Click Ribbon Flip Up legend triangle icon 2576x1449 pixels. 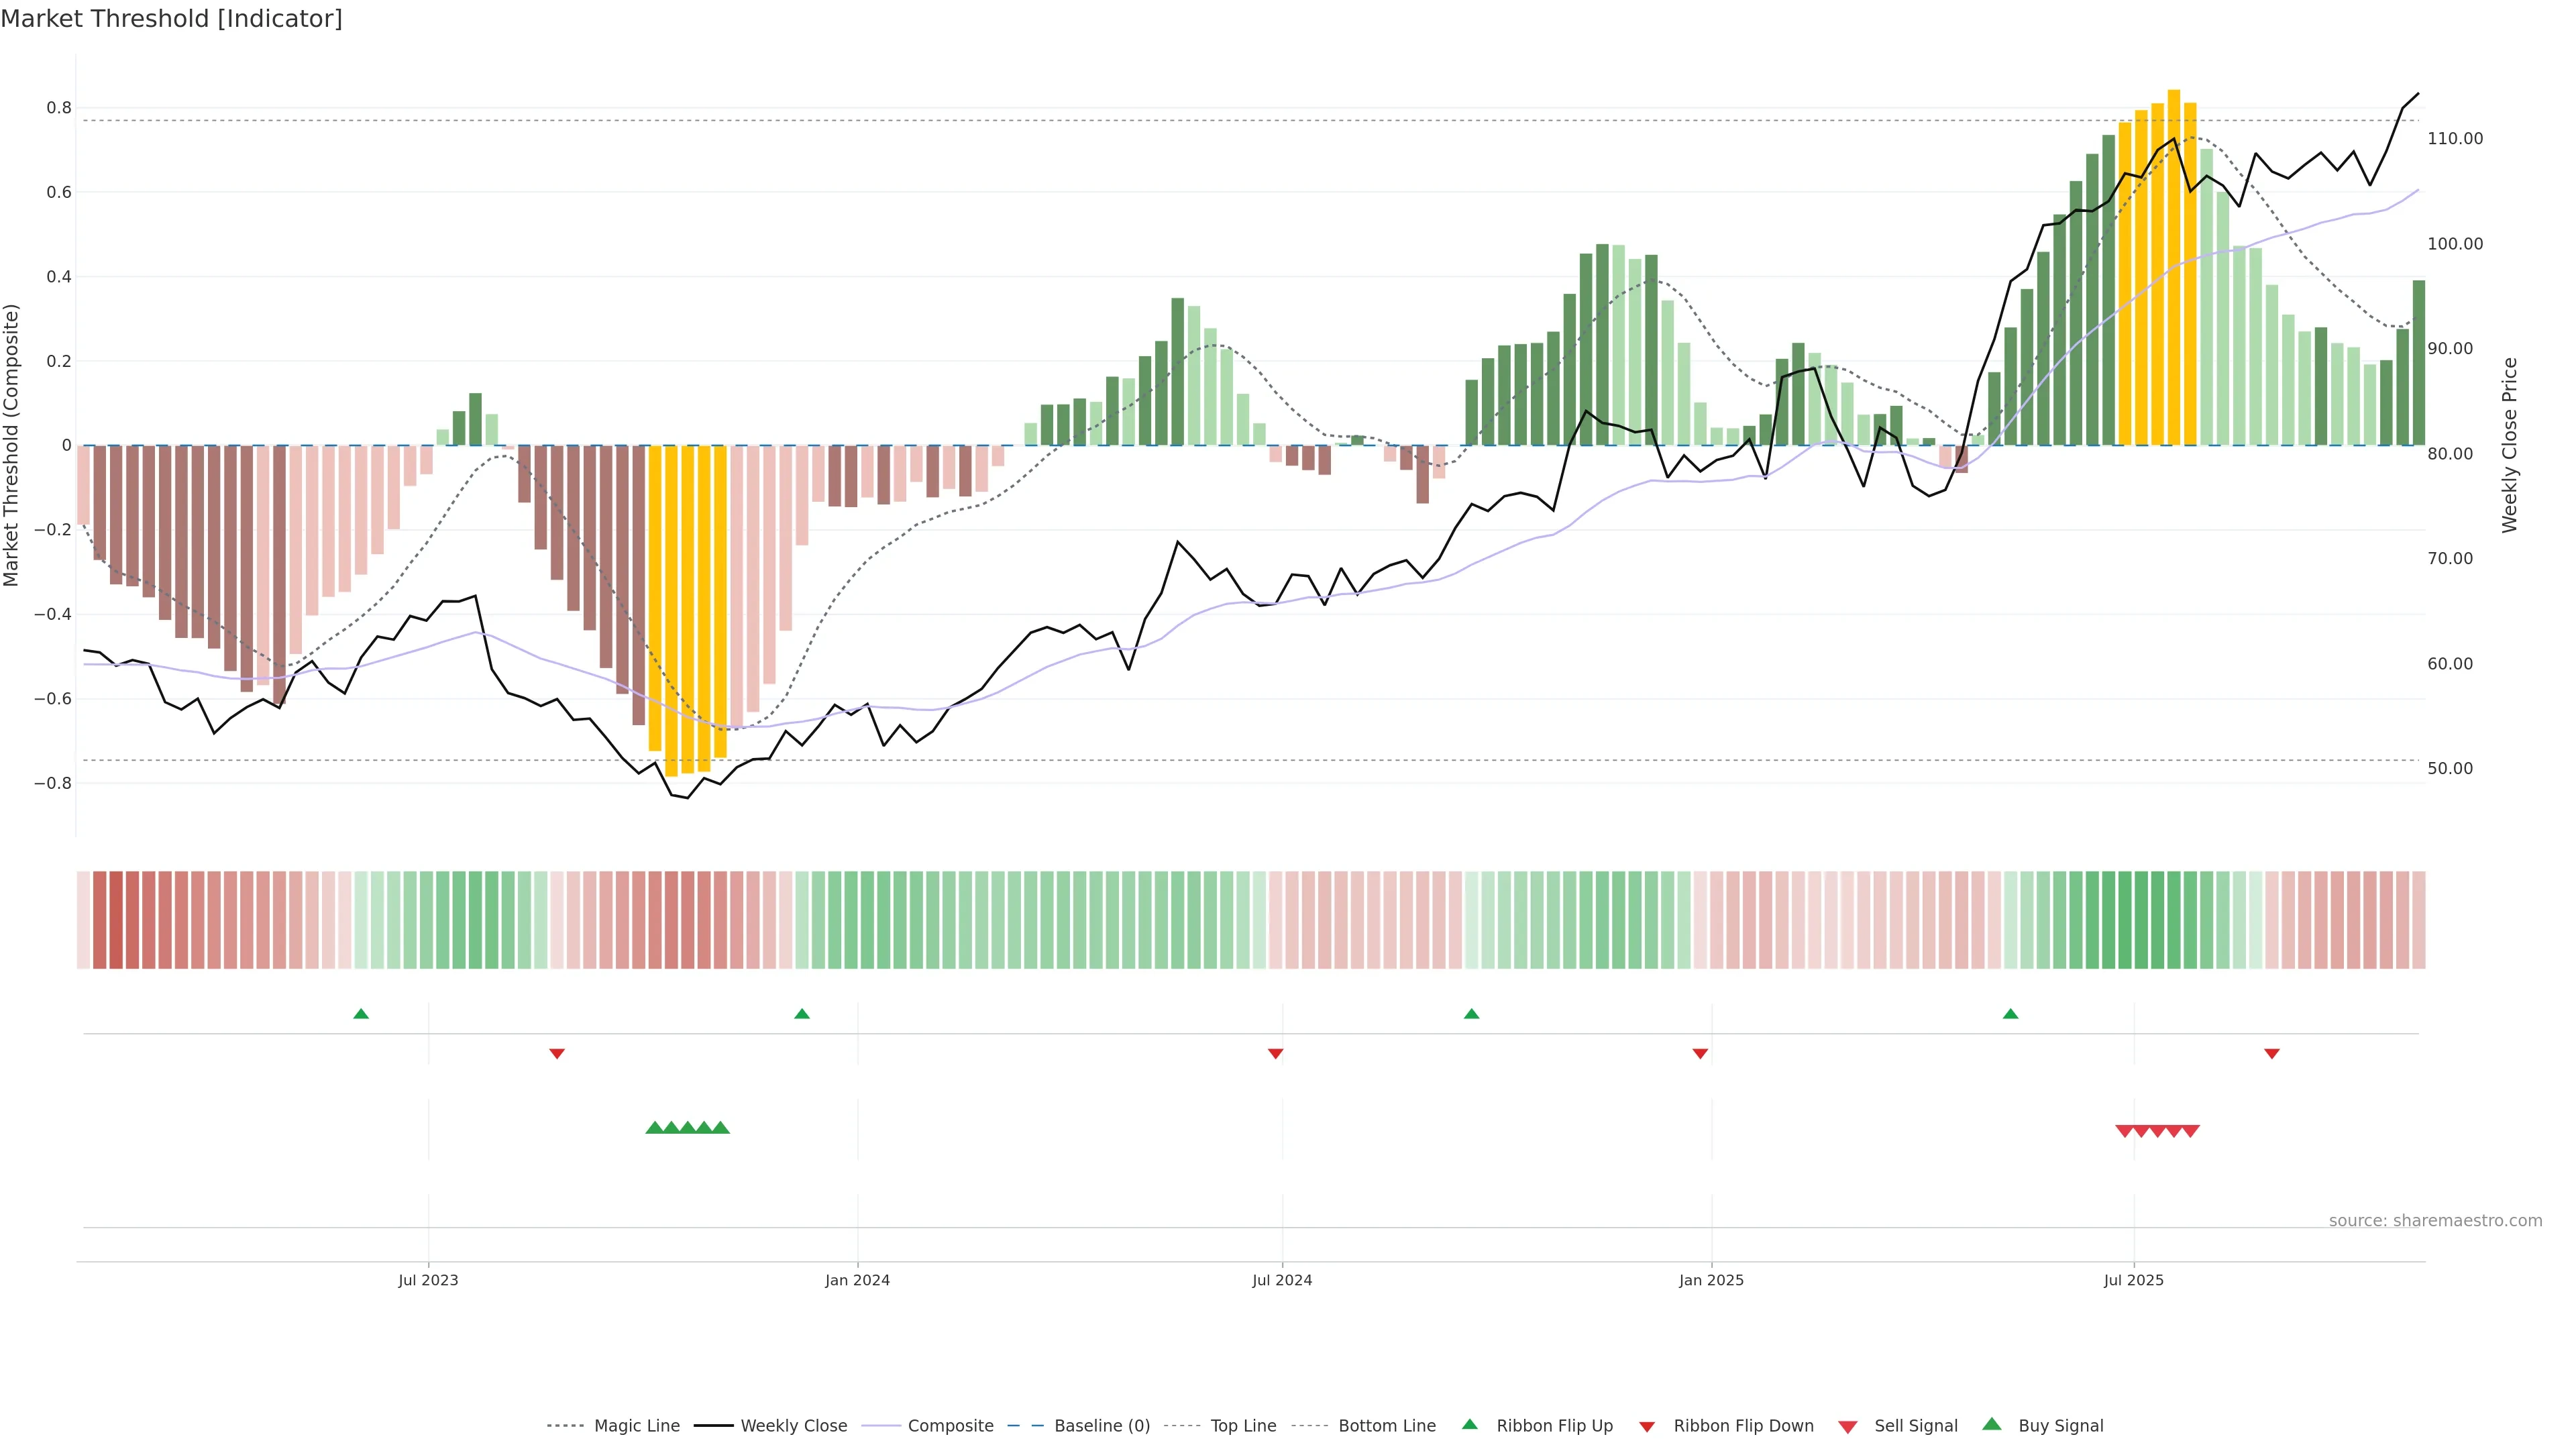(x=1470, y=1425)
